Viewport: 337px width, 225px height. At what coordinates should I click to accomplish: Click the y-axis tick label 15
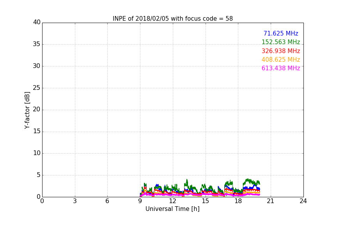[x=37, y=131]
